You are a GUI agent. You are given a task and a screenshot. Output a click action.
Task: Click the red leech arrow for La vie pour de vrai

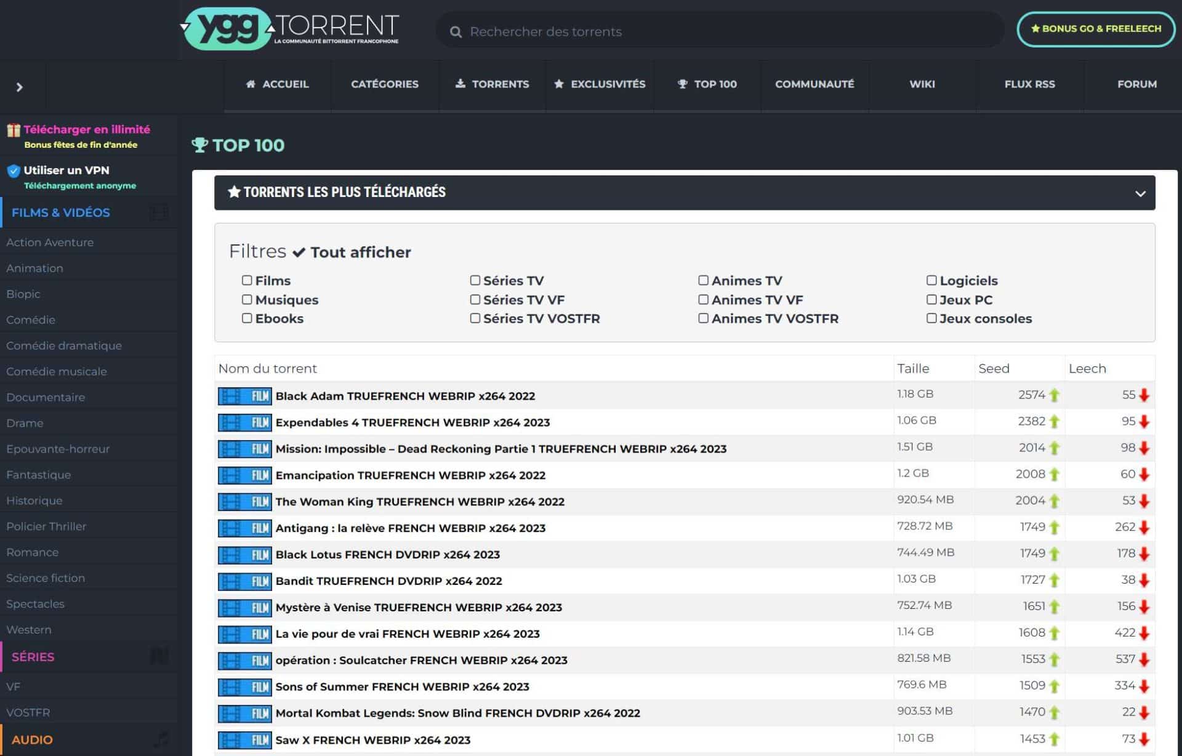(1144, 633)
